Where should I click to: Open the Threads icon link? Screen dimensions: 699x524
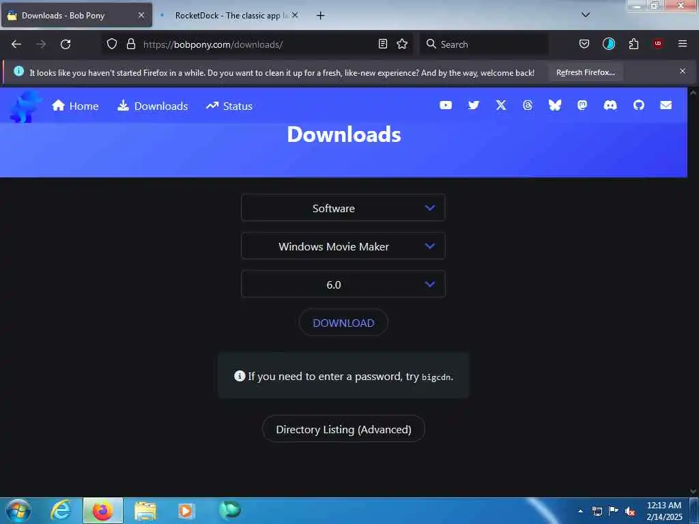(x=528, y=105)
